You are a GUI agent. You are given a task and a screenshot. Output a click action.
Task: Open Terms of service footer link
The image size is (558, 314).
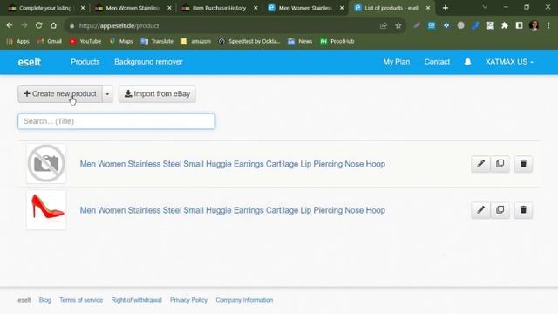coord(81,300)
